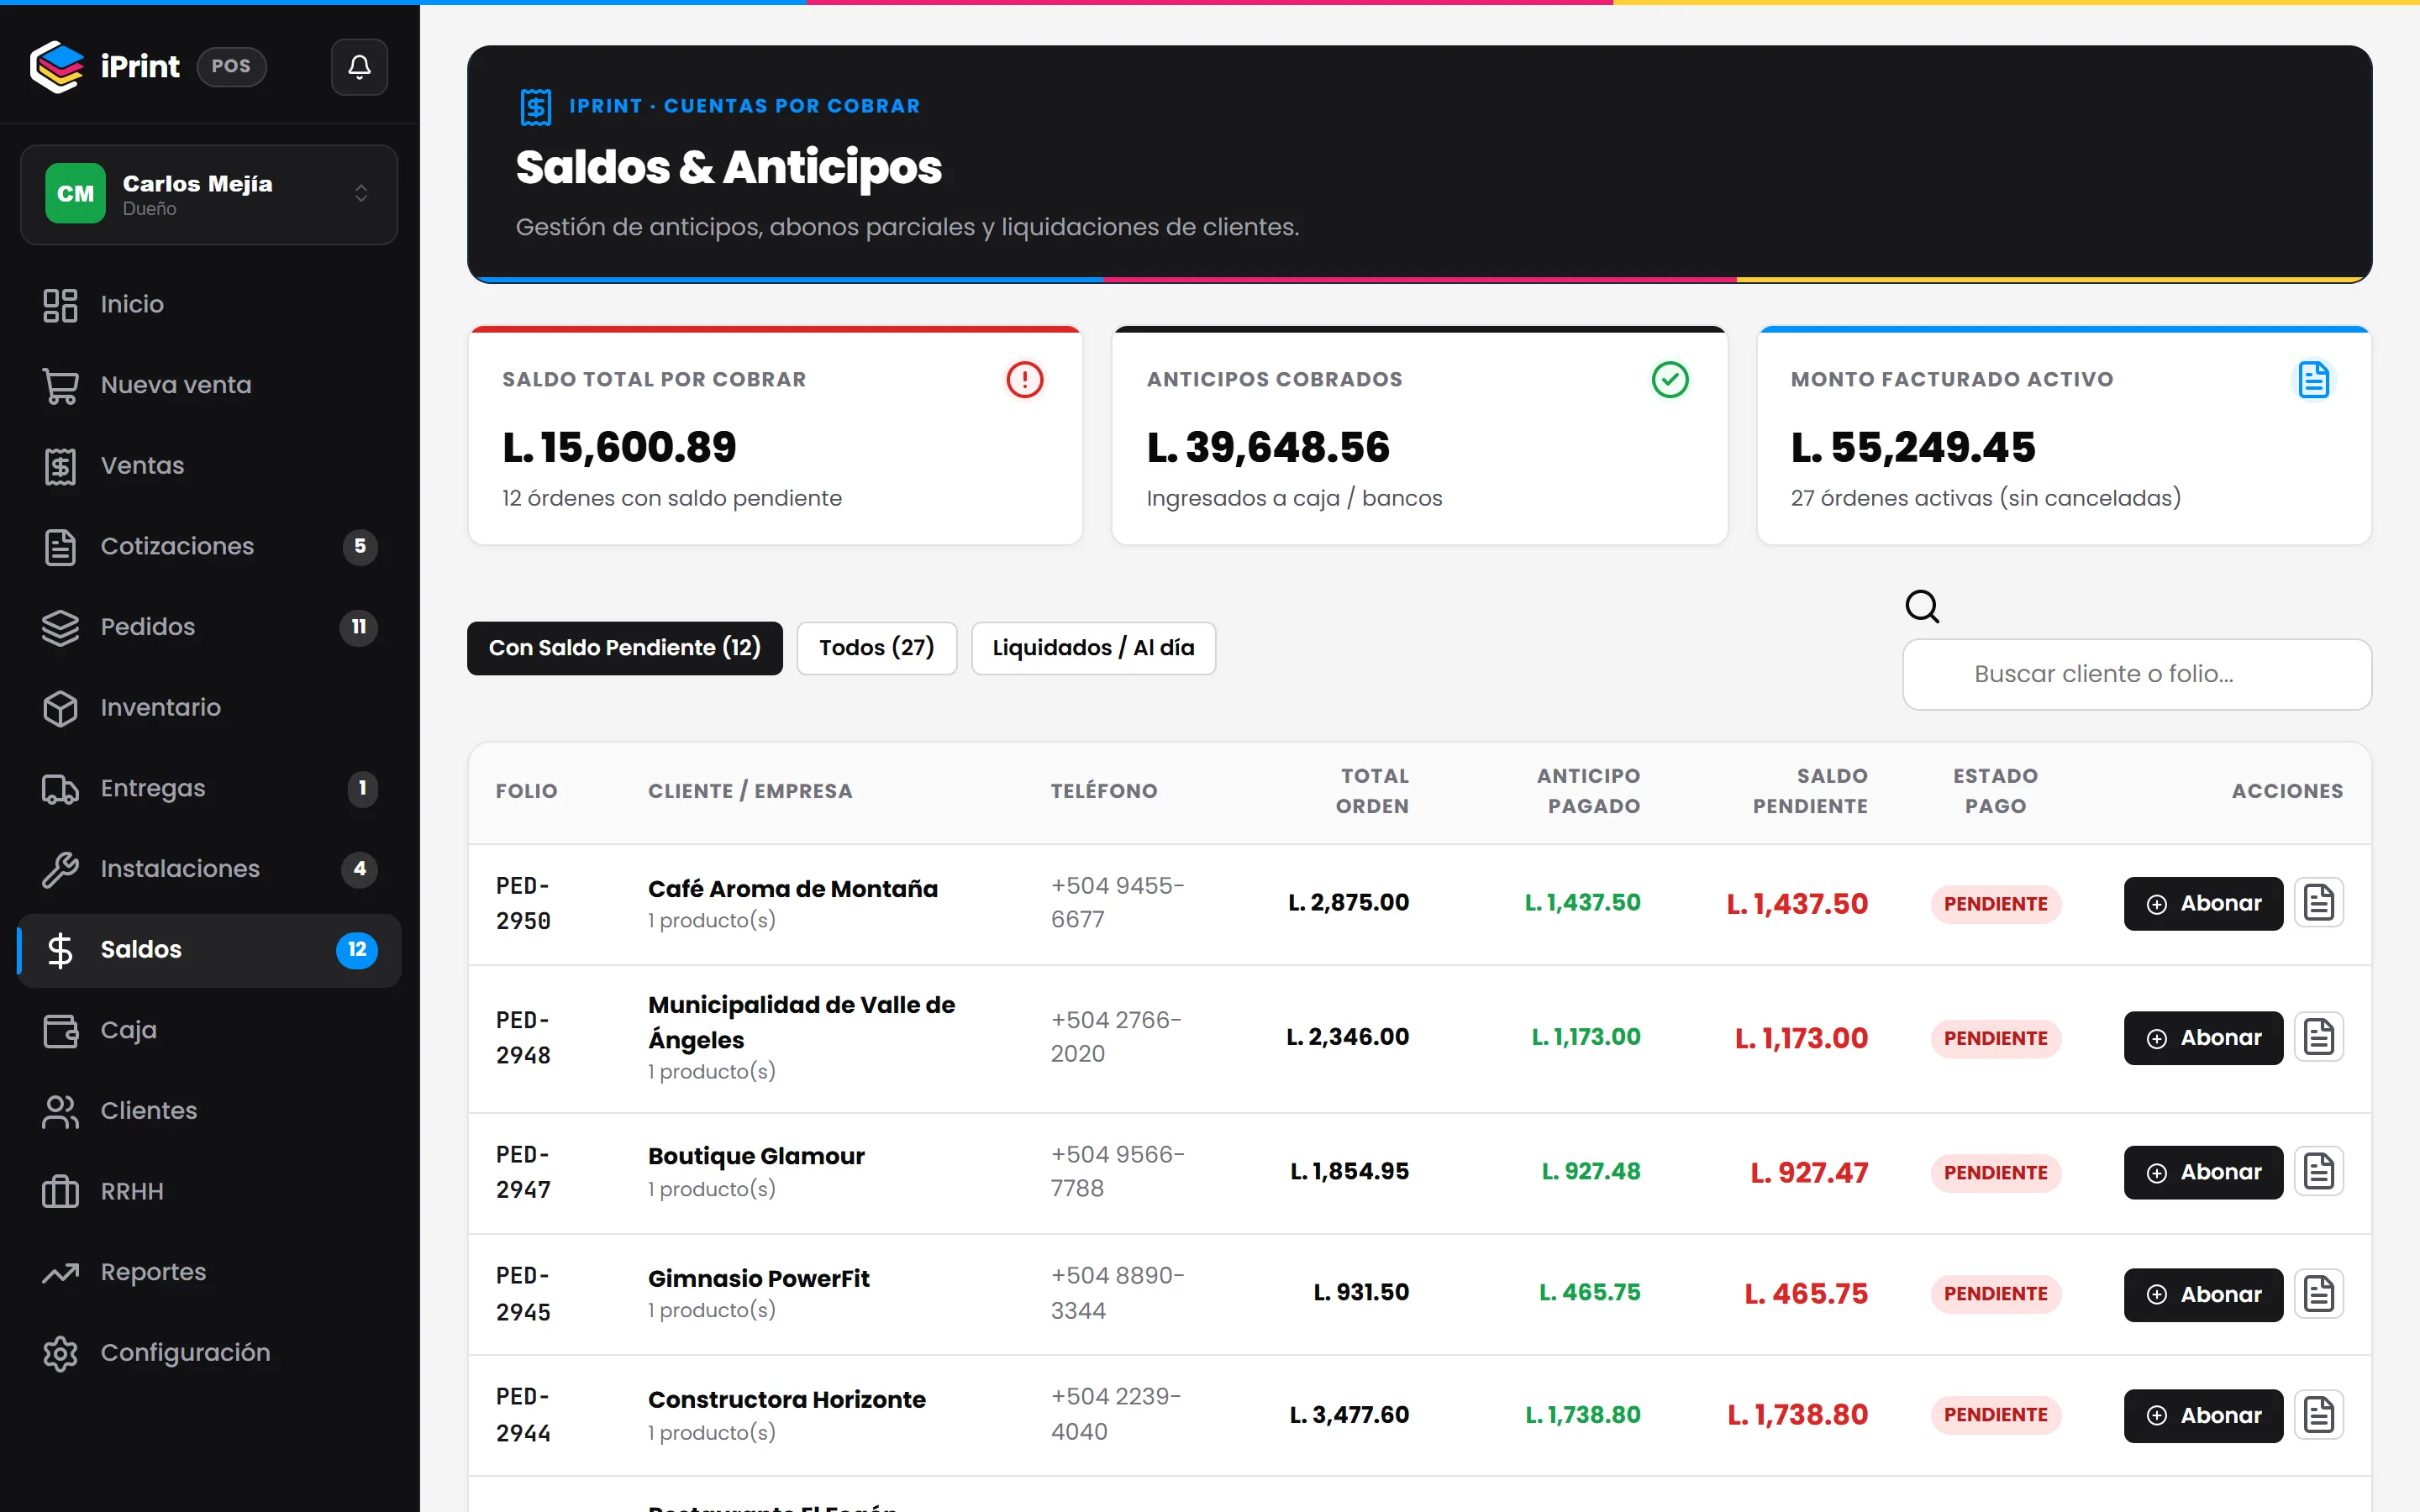Click the search magnifier icon
The height and width of the screenshot is (1512, 2420).
click(1922, 607)
